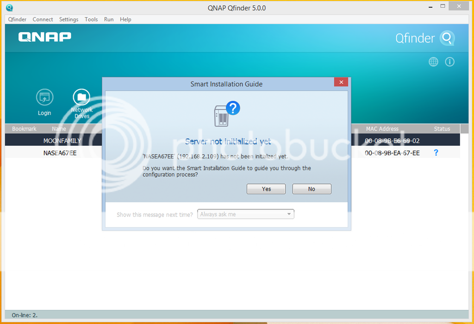Open the info about icon
This screenshot has height=324, width=474.
pyautogui.click(x=449, y=62)
